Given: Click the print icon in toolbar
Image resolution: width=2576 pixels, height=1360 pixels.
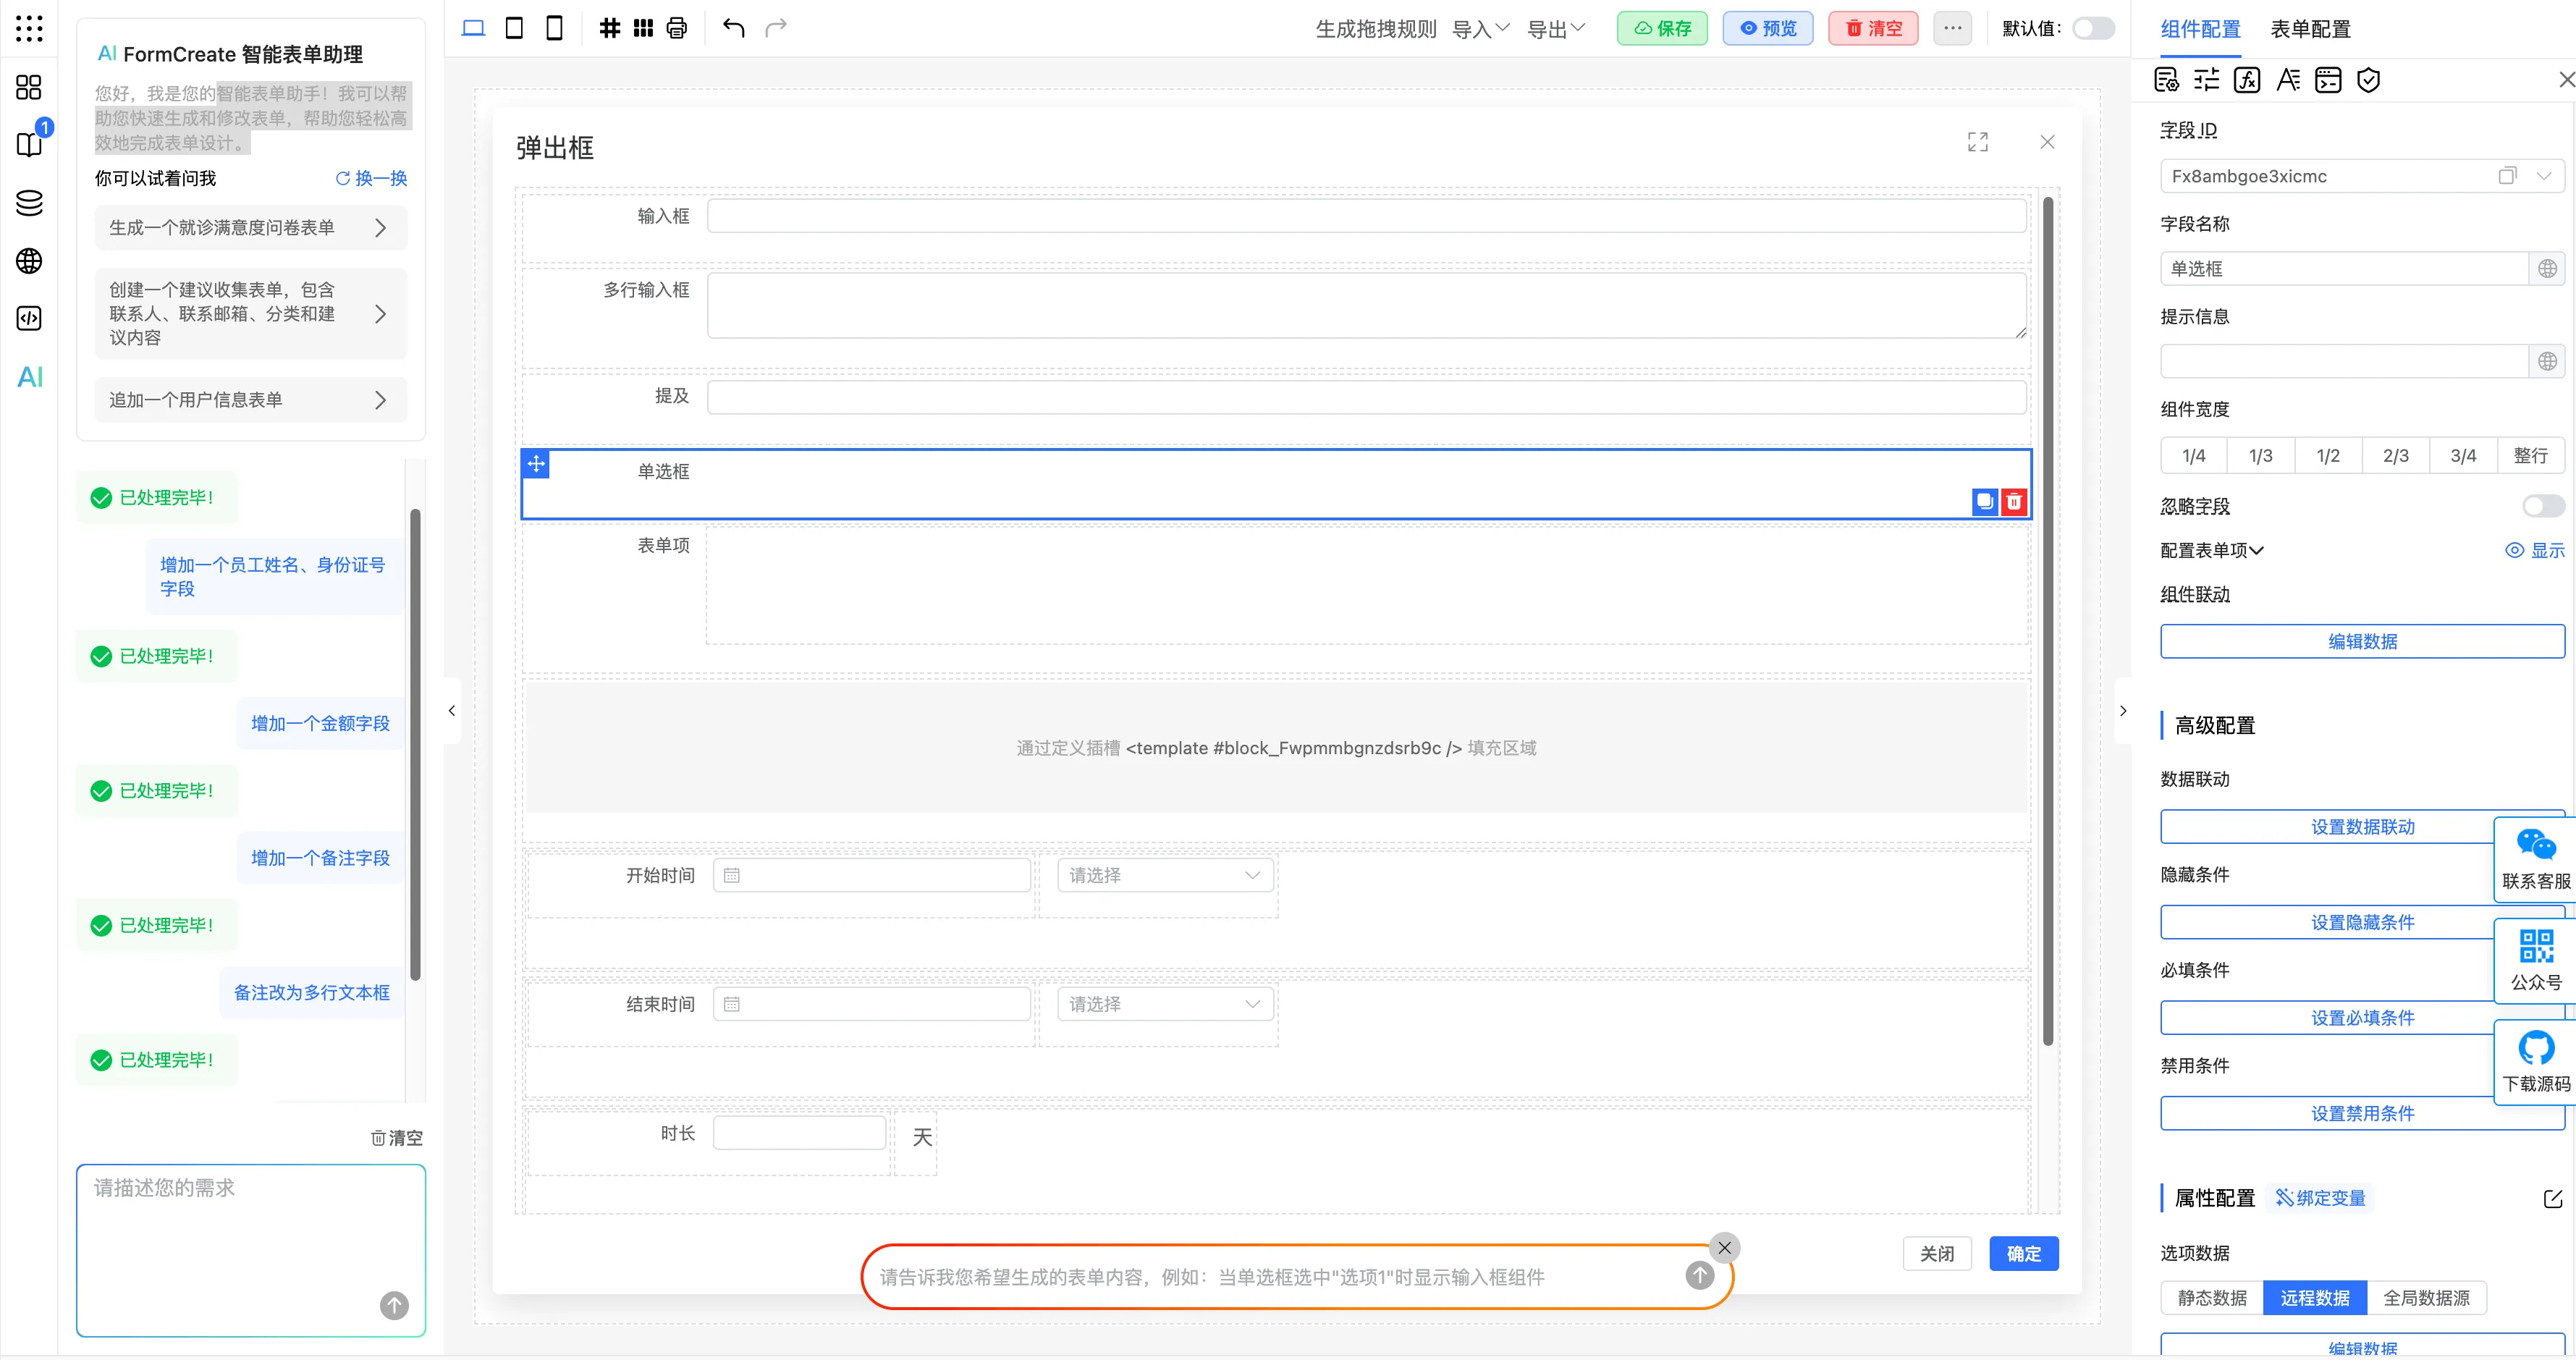Looking at the screenshot, I should [677, 28].
